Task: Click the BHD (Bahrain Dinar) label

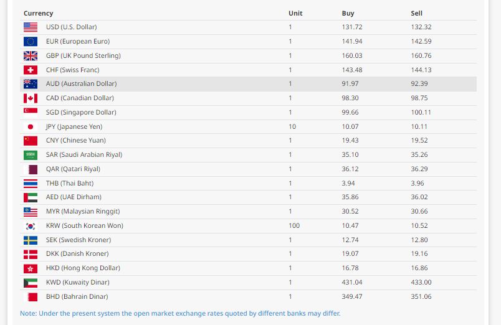Action: 77,297
